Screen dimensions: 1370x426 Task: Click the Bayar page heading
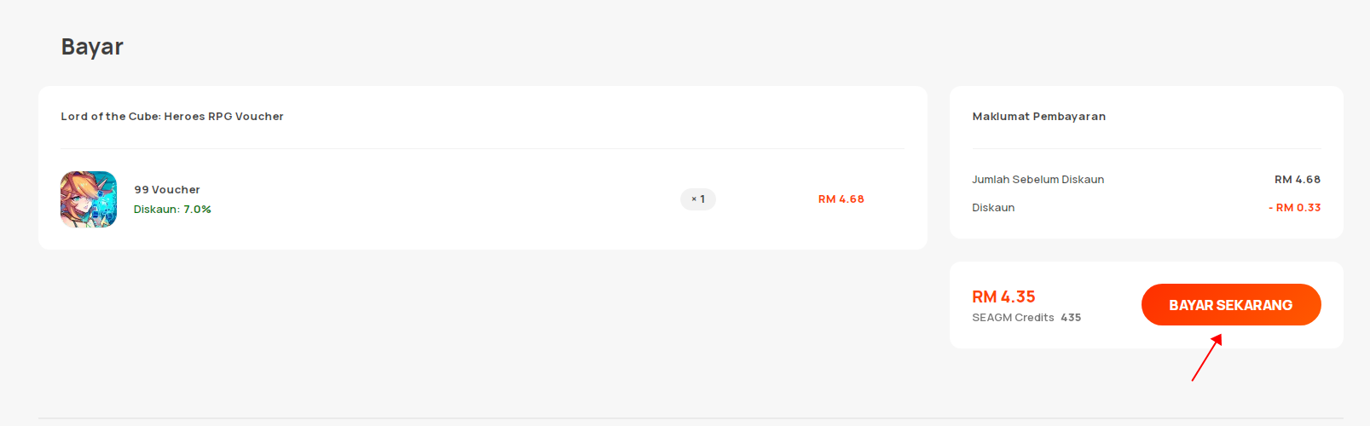pyautogui.click(x=92, y=47)
